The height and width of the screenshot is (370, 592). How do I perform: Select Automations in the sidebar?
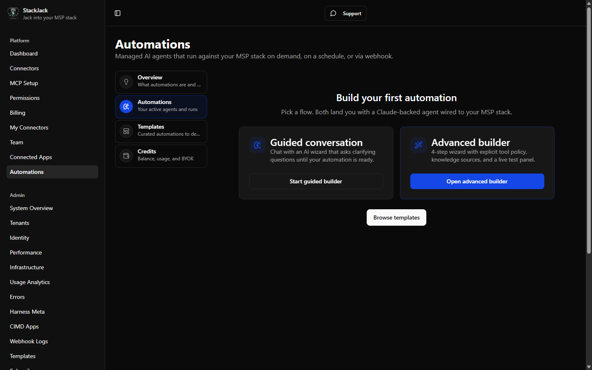click(x=52, y=172)
